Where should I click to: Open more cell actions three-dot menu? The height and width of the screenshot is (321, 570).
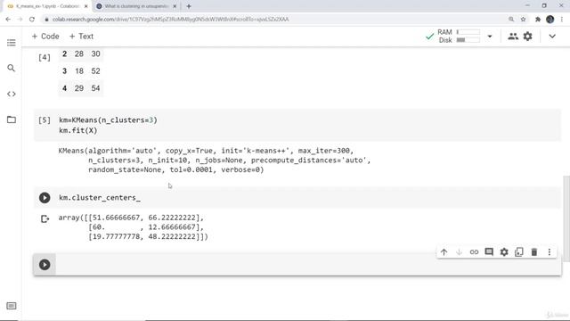550,251
